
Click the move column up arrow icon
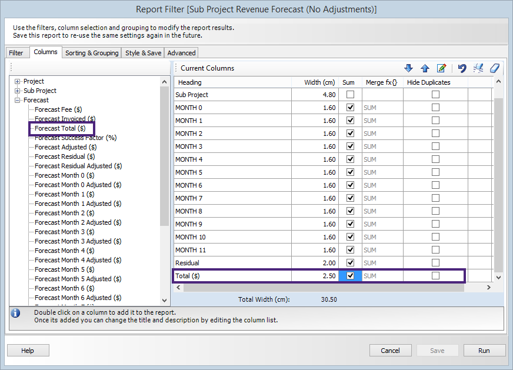[x=425, y=68]
